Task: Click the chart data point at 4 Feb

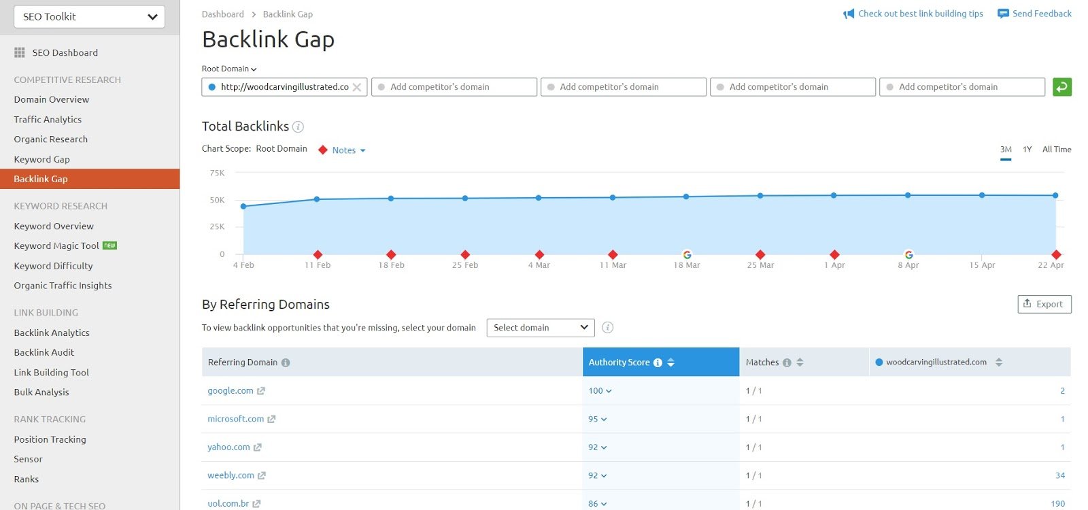Action: (243, 206)
